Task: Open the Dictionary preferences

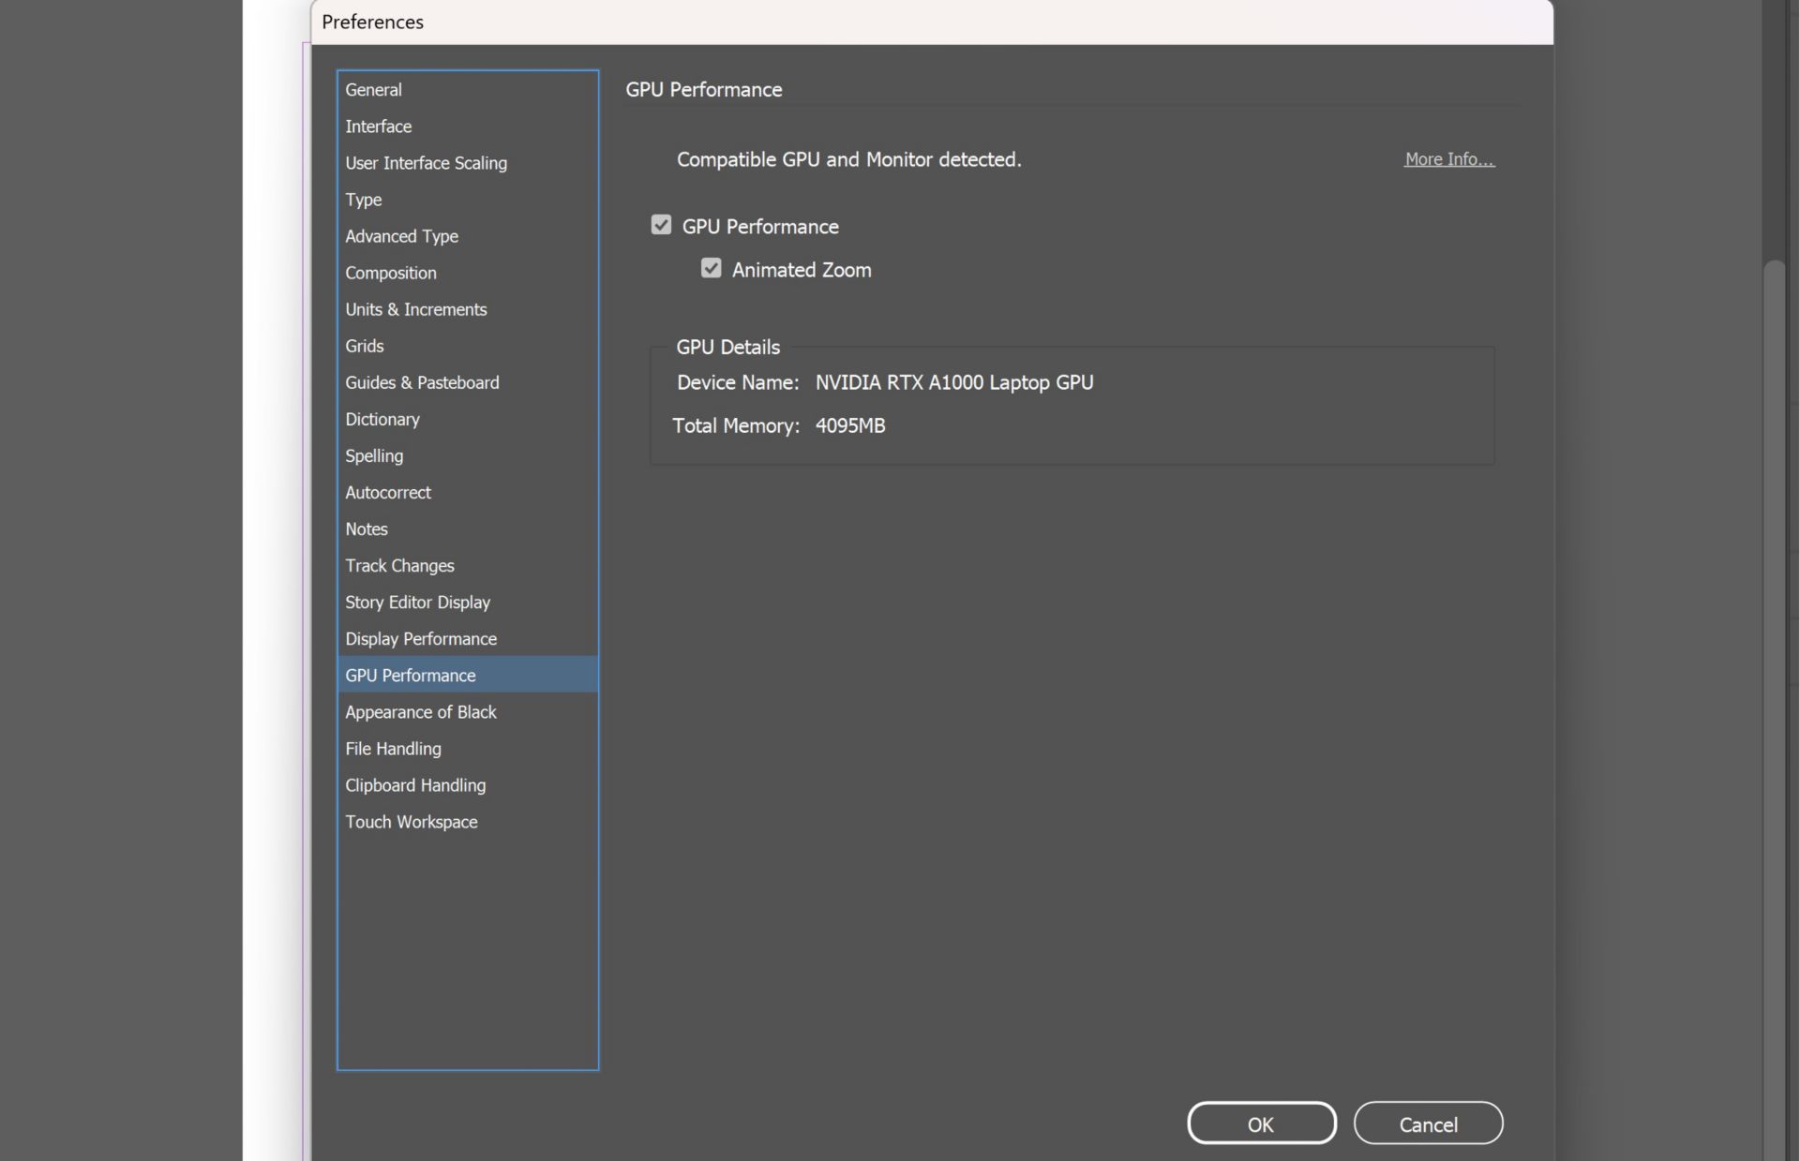Action: pos(382,419)
